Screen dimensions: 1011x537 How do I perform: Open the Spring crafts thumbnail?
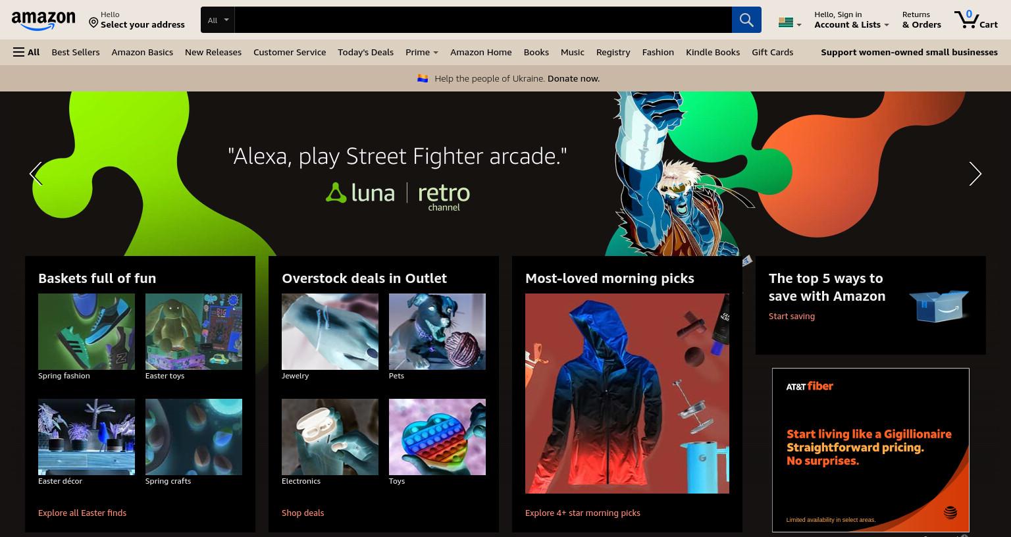[194, 437]
